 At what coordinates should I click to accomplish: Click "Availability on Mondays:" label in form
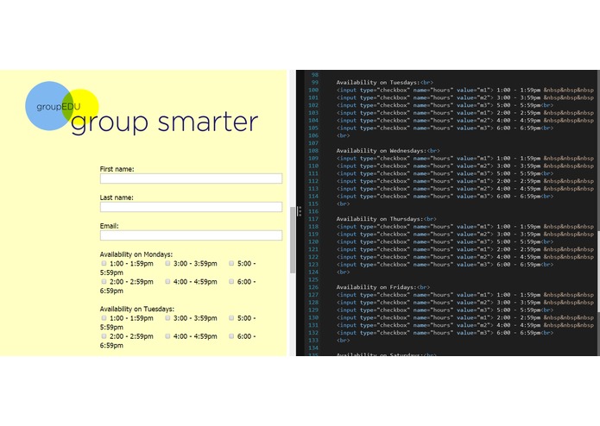[x=136, y=254]
